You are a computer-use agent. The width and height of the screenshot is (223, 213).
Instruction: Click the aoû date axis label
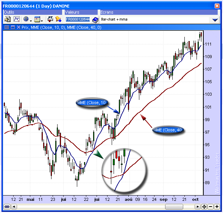(129, 199)
